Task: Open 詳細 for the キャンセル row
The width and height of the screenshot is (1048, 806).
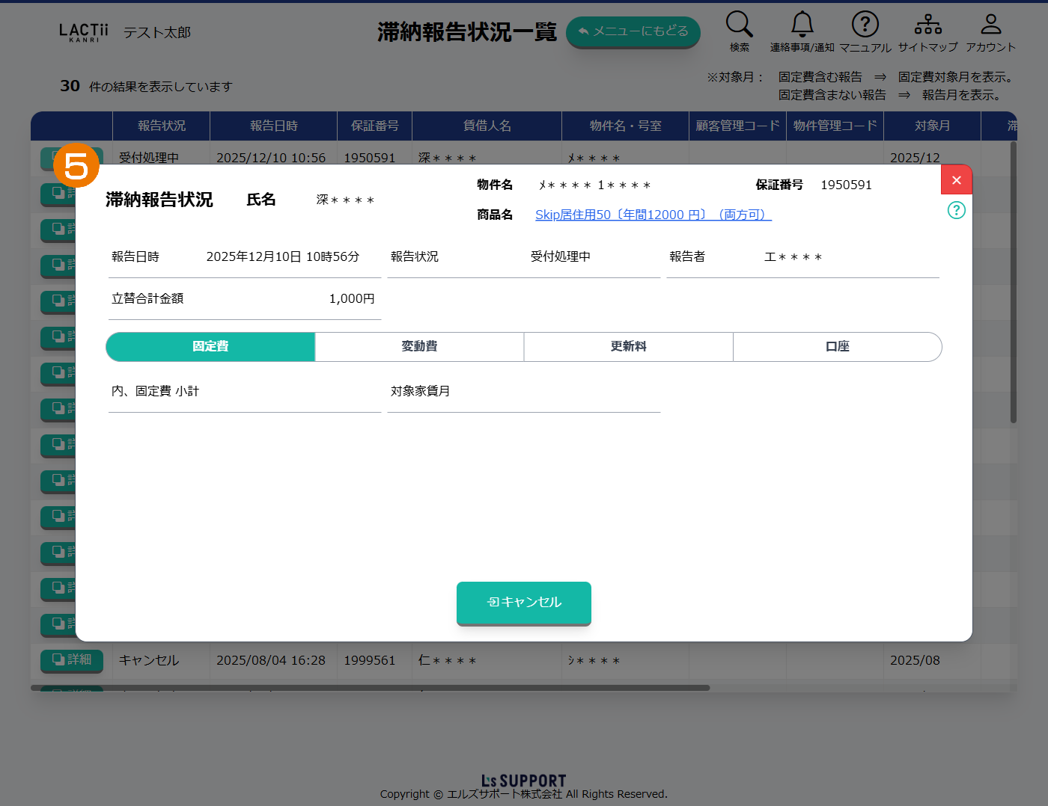Action: [72, 659]
